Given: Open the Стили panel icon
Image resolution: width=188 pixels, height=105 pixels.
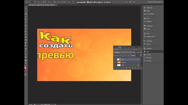Looking at the screenshot, I should coord(145,29).
